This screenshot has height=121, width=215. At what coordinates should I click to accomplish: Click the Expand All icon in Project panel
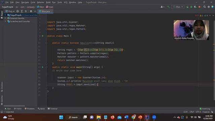coord(21,11)
